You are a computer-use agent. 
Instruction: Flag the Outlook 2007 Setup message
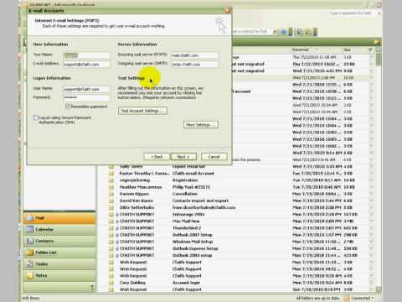click(371, 235)
